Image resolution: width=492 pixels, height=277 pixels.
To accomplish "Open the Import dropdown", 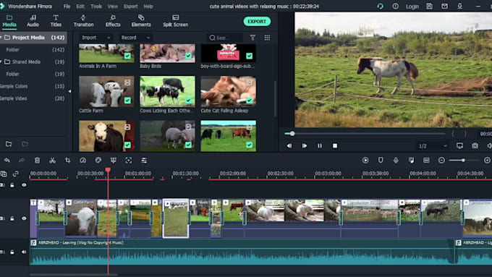I will tap(96, 38).
